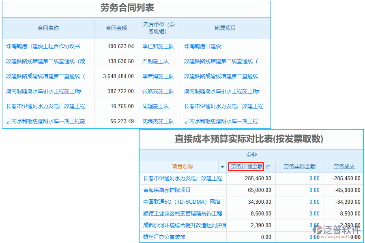Screen dimensions: 365x243
Task: Open 沈伟杰施工队 team link
Action: tap(158, 122)
